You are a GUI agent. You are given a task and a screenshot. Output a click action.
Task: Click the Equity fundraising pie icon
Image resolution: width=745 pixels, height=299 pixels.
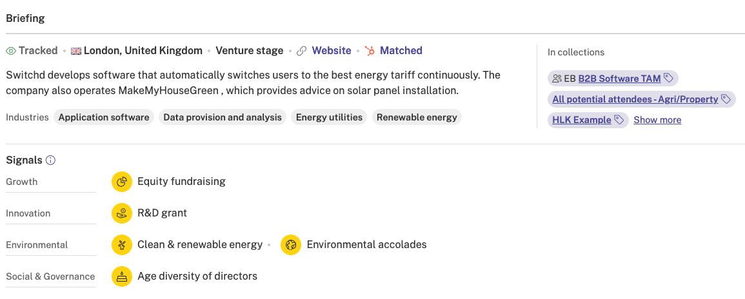pyautogui.click(x=122, y=182)
